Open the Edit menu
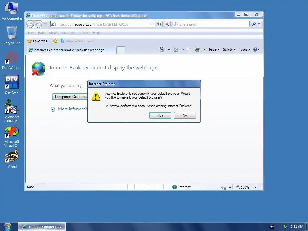The image size is (308, 231). tap(41, 33)
